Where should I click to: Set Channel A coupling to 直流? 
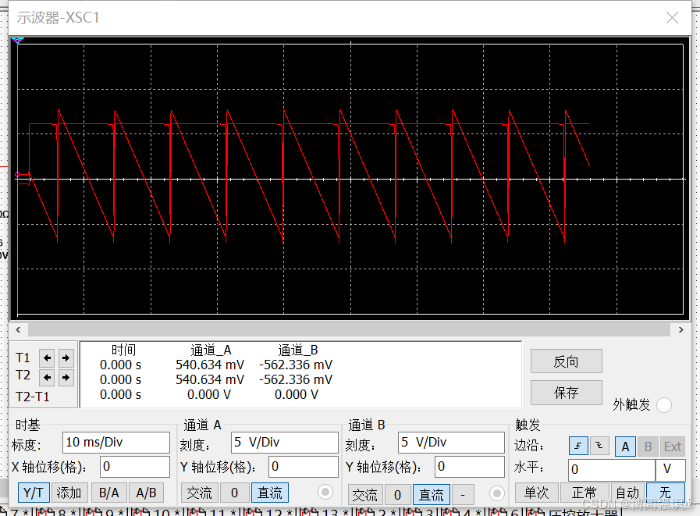point(270,493)
